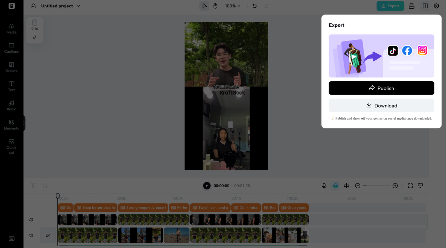Open the Media panel in the sidebar

11,29
